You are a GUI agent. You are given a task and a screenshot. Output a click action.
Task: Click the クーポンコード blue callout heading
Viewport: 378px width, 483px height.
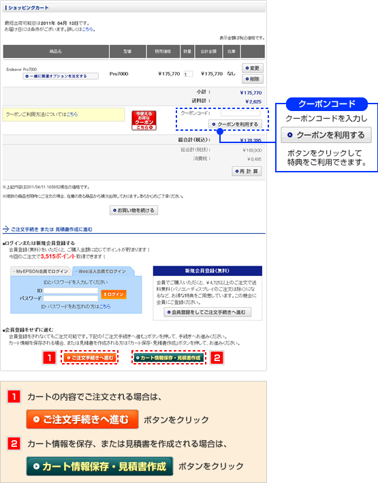[327, 104]
